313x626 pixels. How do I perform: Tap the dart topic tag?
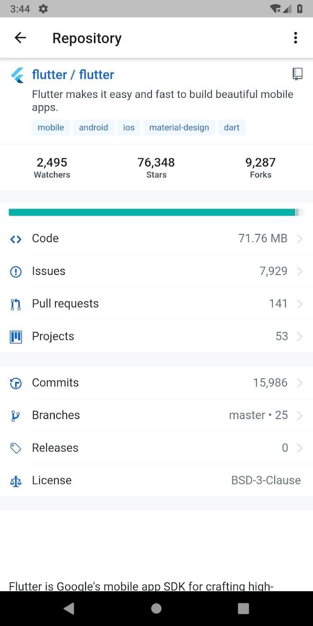(232, 127)
